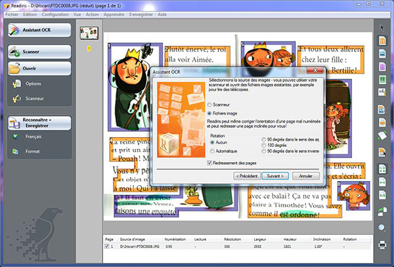The image size is (394, 267).
Task: Select the page 1 thumbnail
Action: tap(89, 35)
